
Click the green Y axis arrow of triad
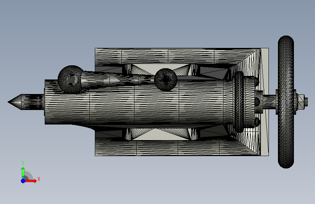click(23, 173)
